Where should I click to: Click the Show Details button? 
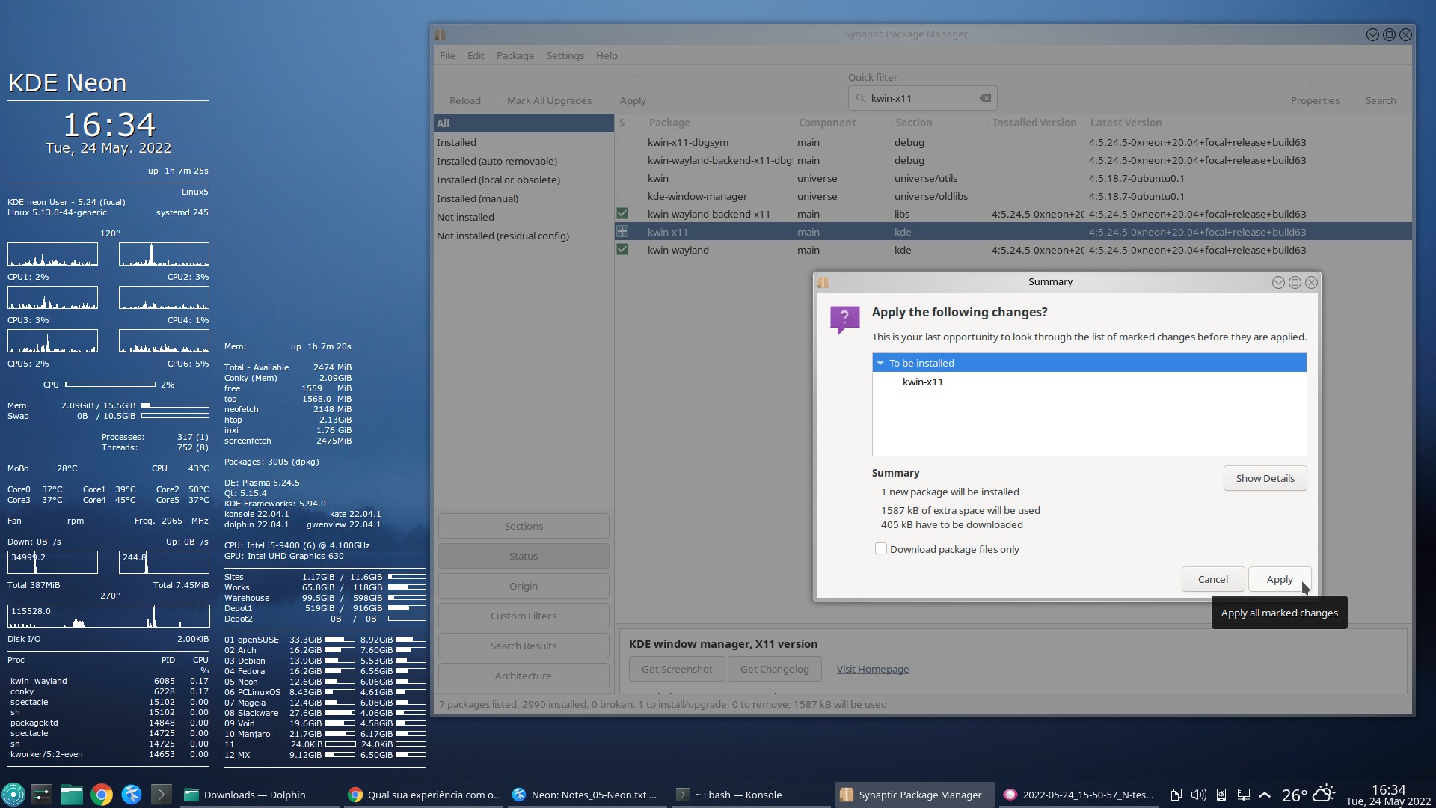point(1265,478)
